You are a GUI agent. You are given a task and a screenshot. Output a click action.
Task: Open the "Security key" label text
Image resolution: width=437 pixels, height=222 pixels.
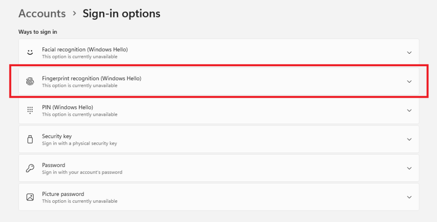[x=57, y=136]
